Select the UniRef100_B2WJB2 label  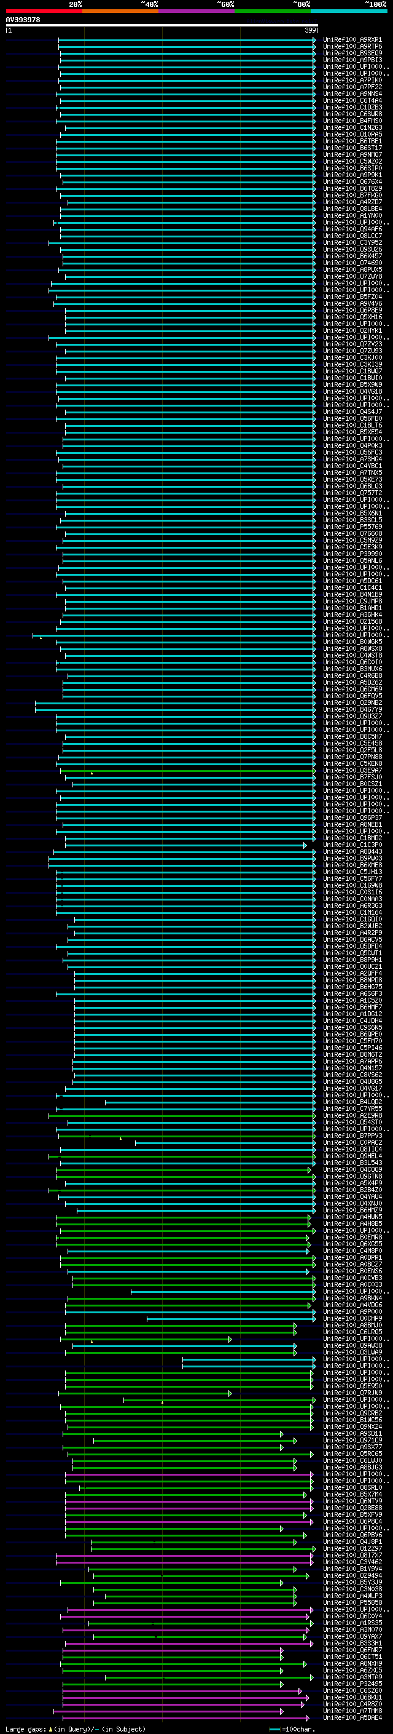coord(352,926)
